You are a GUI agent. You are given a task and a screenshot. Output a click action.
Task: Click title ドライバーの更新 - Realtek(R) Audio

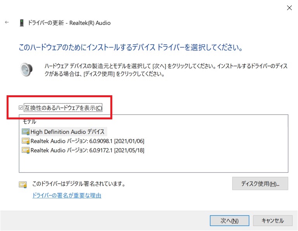click(69, 23)
